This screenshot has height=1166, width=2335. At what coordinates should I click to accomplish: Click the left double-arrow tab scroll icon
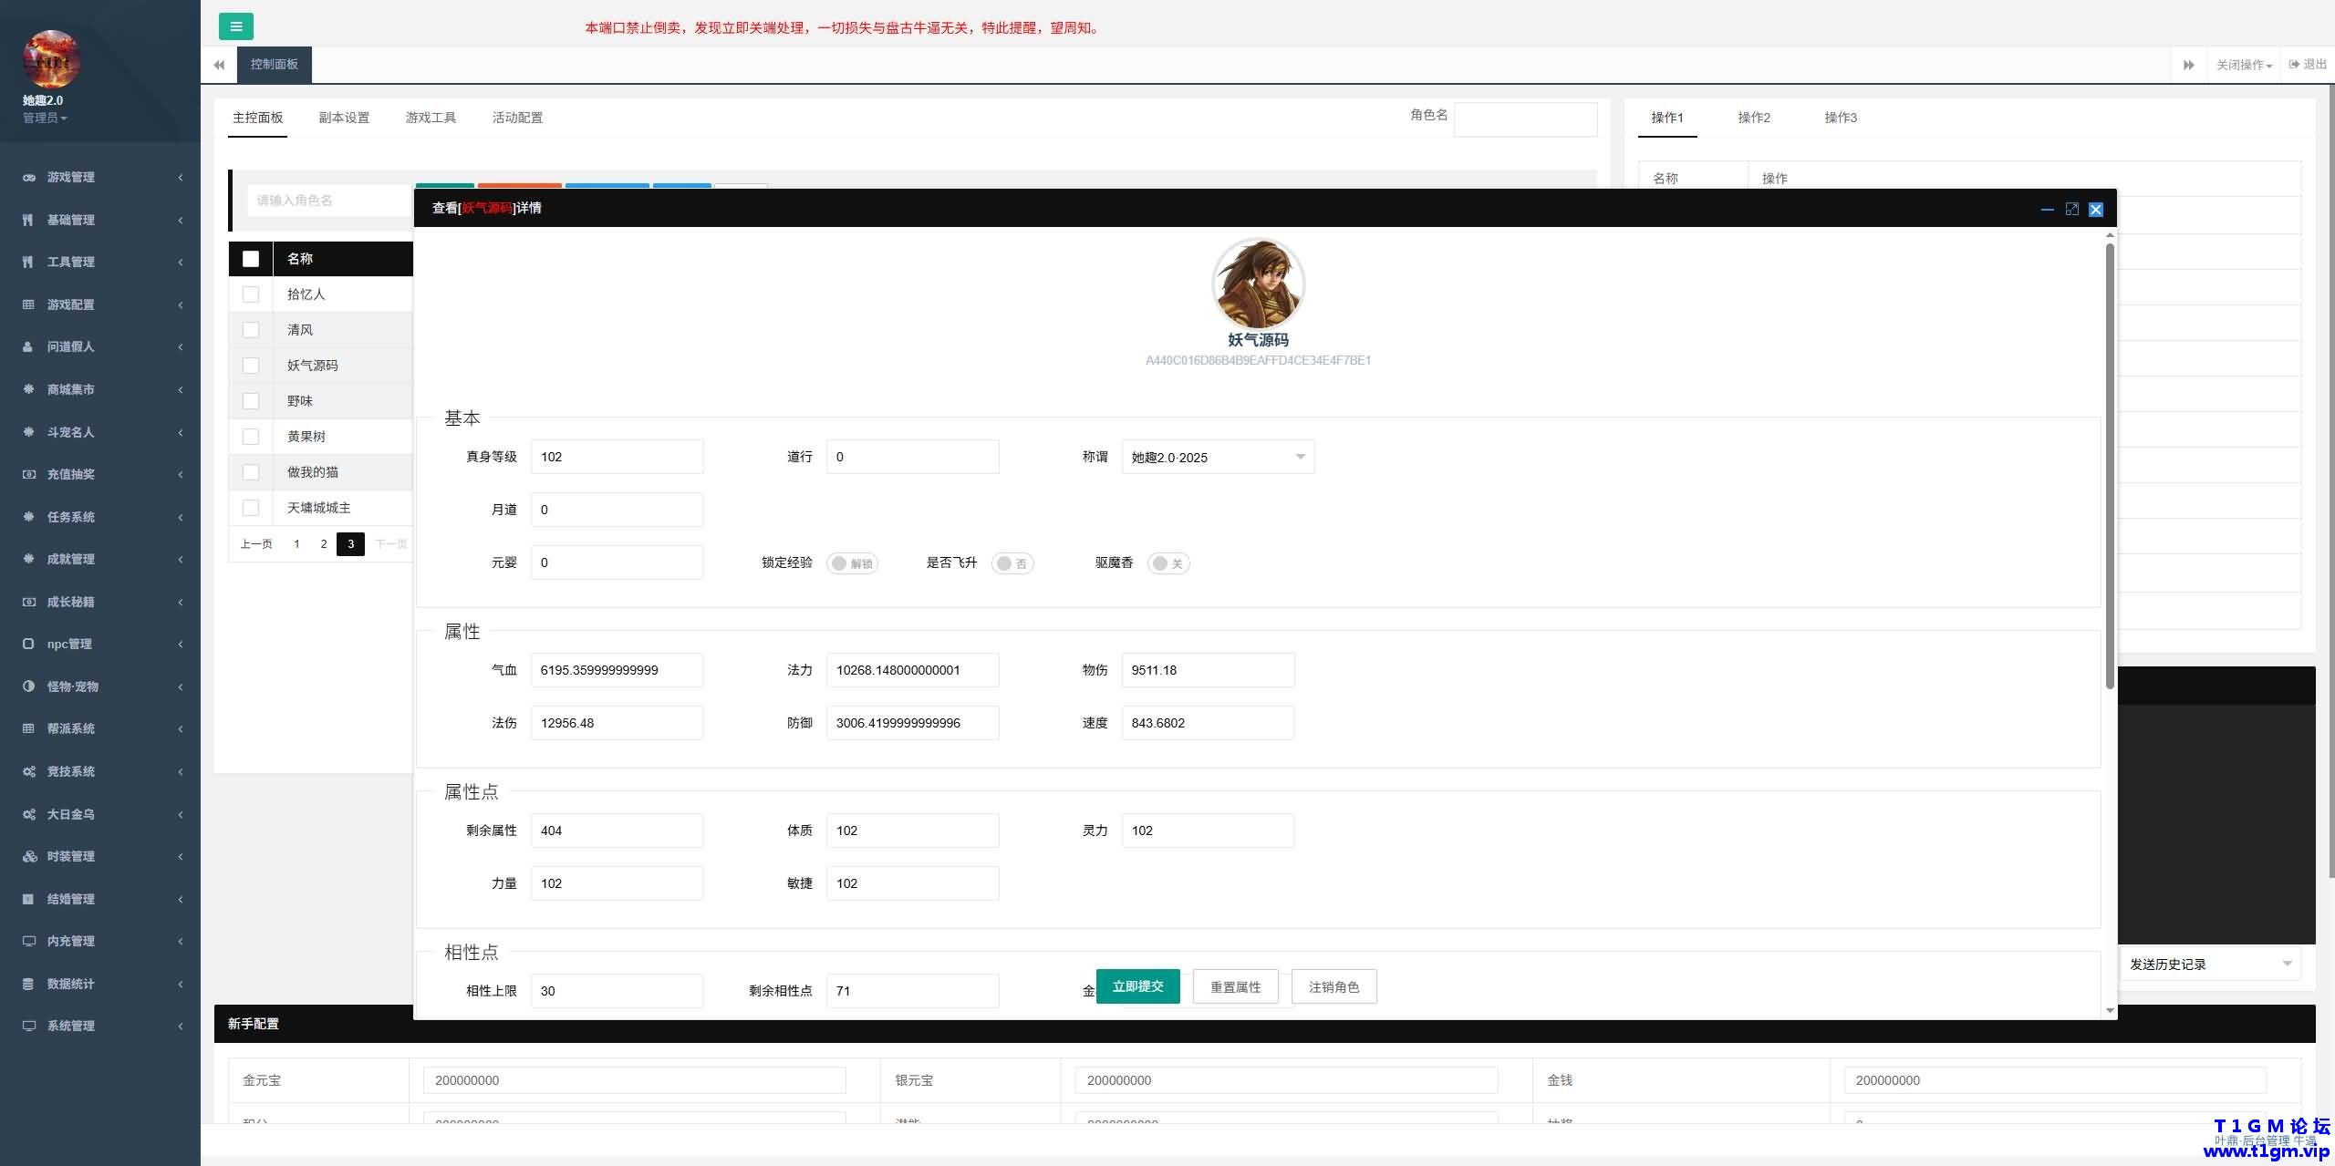tap(219, 65)
